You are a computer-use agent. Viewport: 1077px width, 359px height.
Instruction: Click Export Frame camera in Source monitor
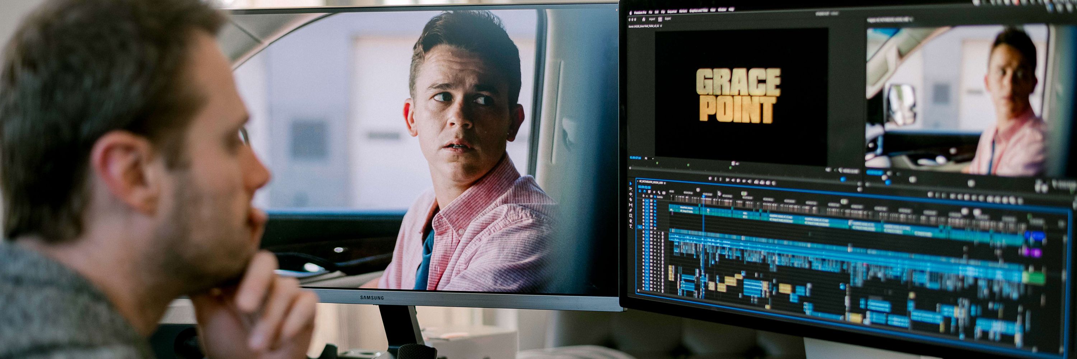(768, 183)
